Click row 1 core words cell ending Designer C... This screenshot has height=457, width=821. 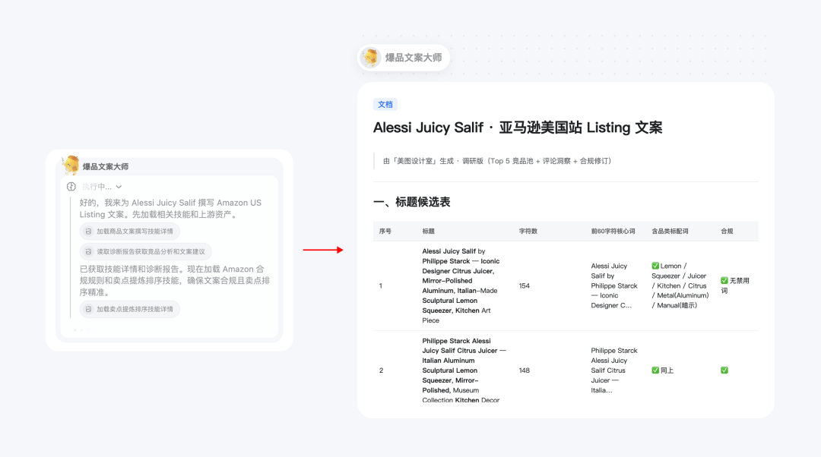pyautogui.click(x=614, y=285)
